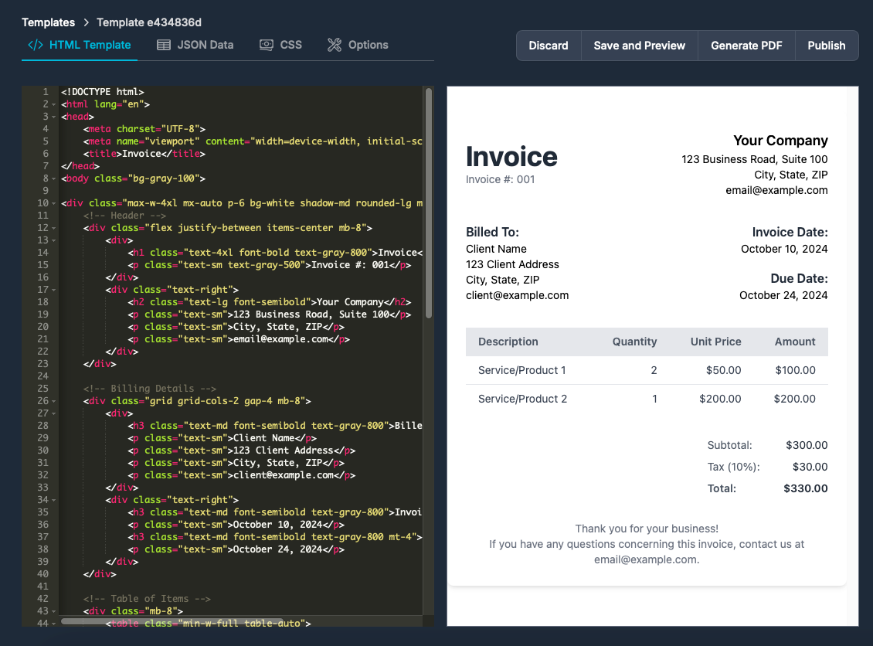Click the wrench tools icon beside Options
873x646 pixels.
335,45
